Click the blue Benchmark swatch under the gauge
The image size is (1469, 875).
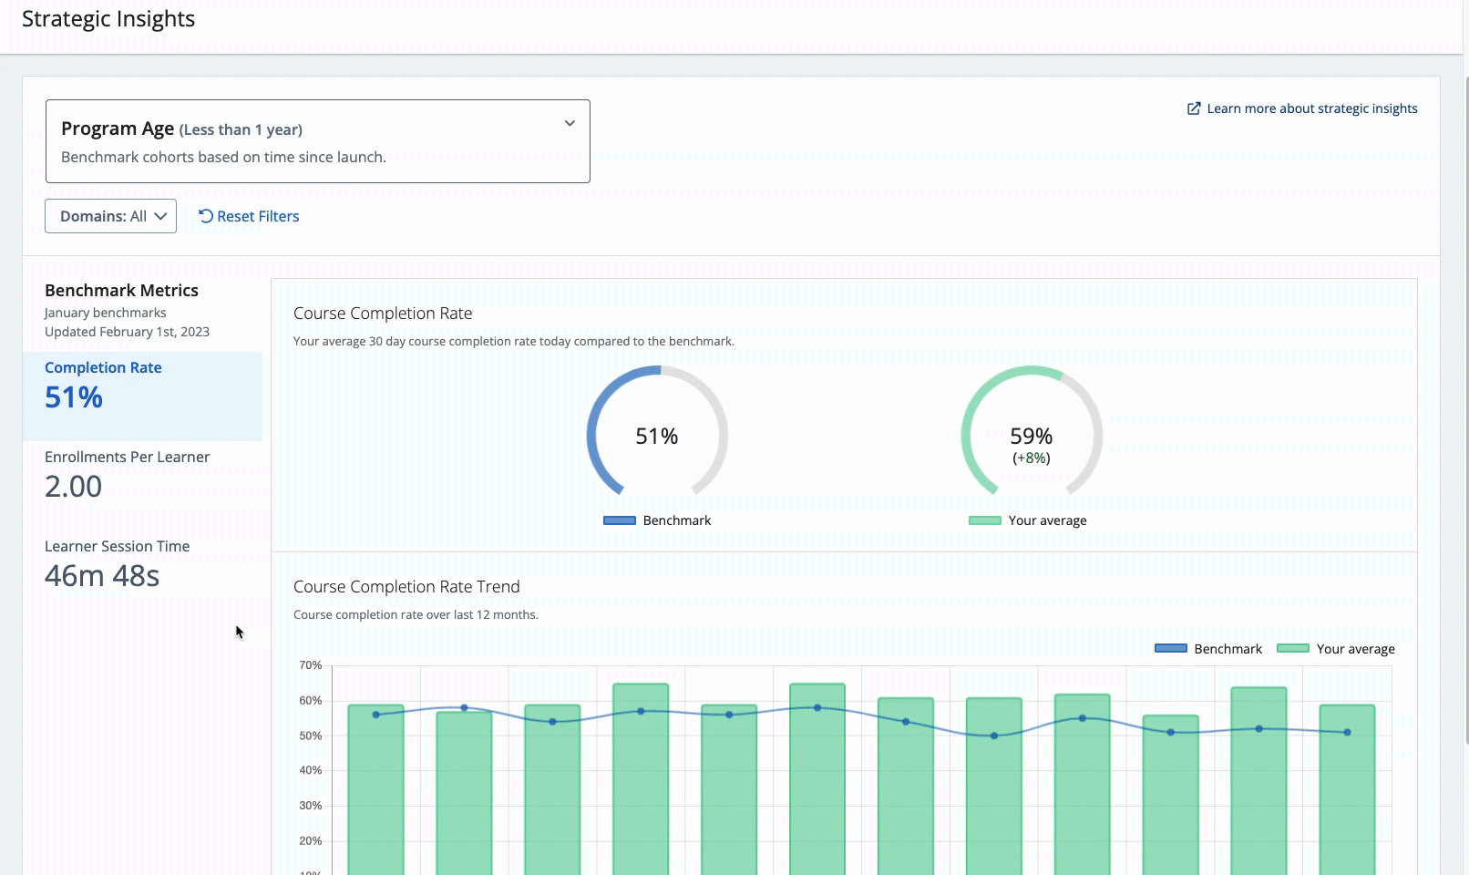pos(620,520)
